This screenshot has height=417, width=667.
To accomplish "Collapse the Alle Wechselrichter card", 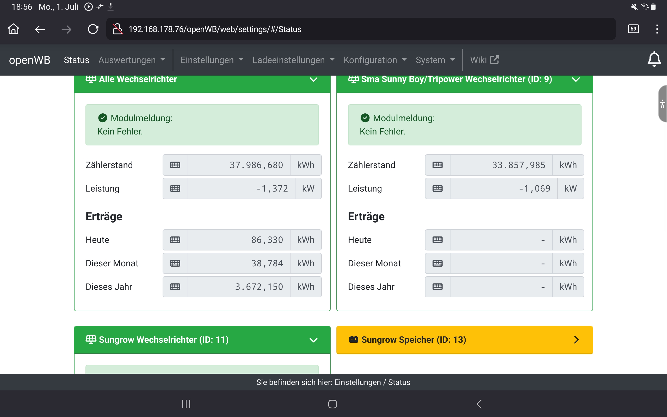I will 313,80.
